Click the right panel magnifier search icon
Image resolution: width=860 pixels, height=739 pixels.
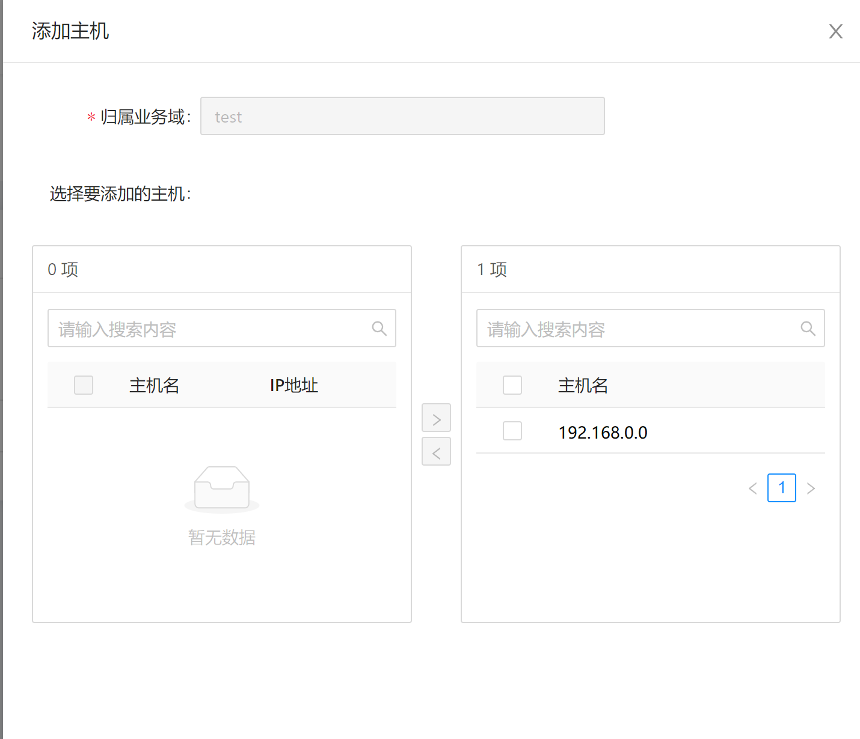pyautogui.click(x=808, y=329)
